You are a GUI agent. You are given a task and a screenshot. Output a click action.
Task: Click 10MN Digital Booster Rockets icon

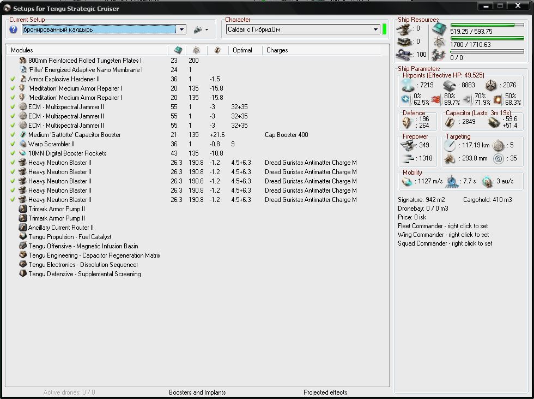pos(23,153)
